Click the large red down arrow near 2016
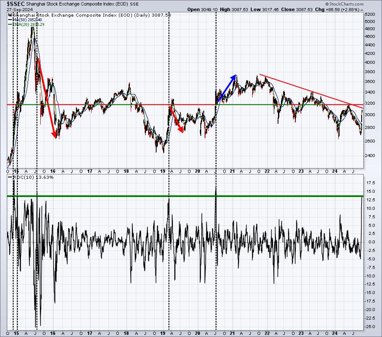 coord(47,98)
